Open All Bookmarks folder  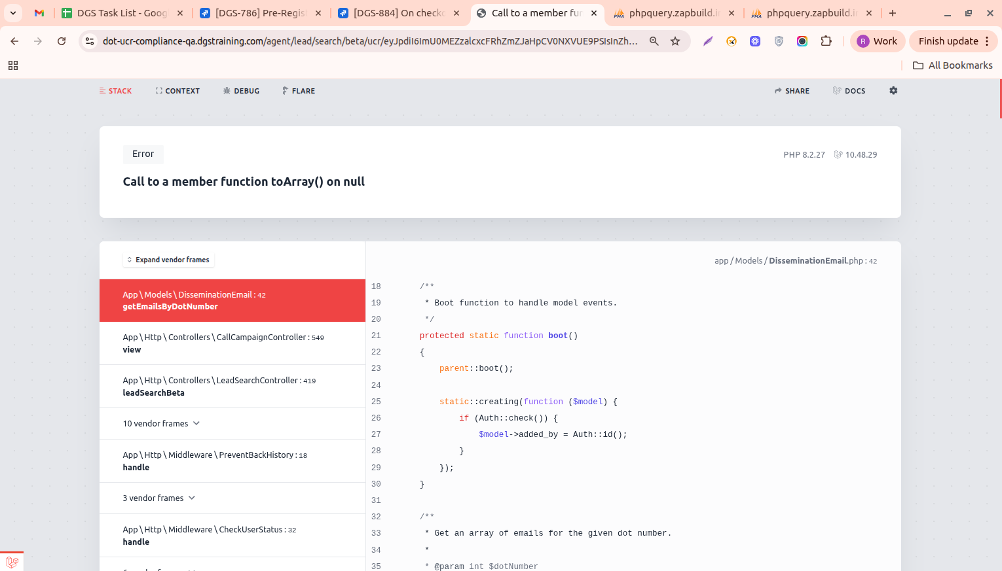(x=952, y=65)
